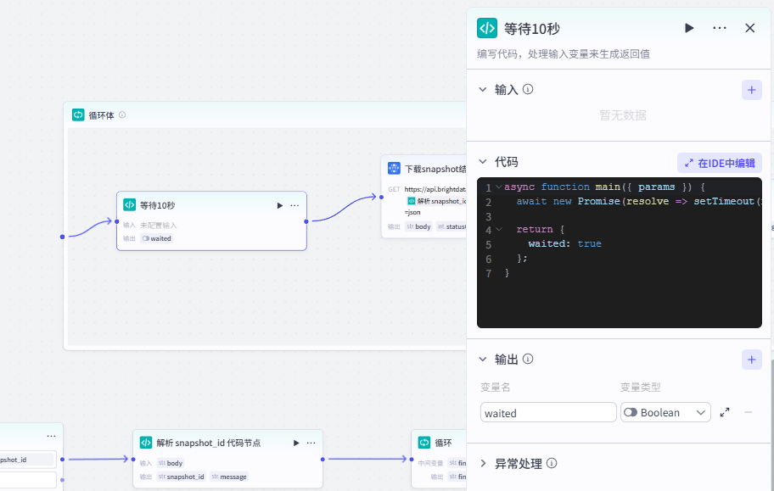Click the code icon in the panel header

[487, 28]
